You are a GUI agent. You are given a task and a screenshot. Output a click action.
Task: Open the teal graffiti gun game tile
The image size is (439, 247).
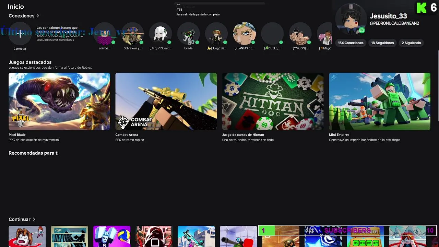[x=196, y=236]
